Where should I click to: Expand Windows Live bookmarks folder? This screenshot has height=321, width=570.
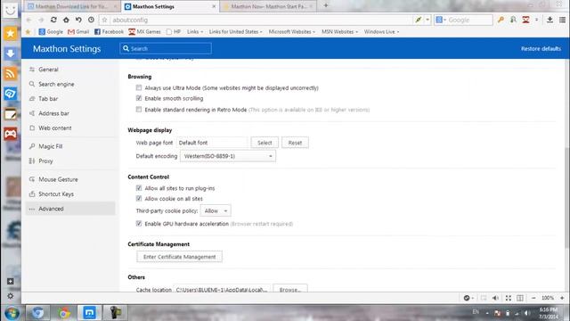tap(382, 32)
